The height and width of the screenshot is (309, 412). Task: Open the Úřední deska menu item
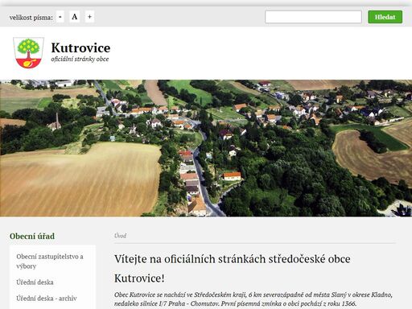35,282
